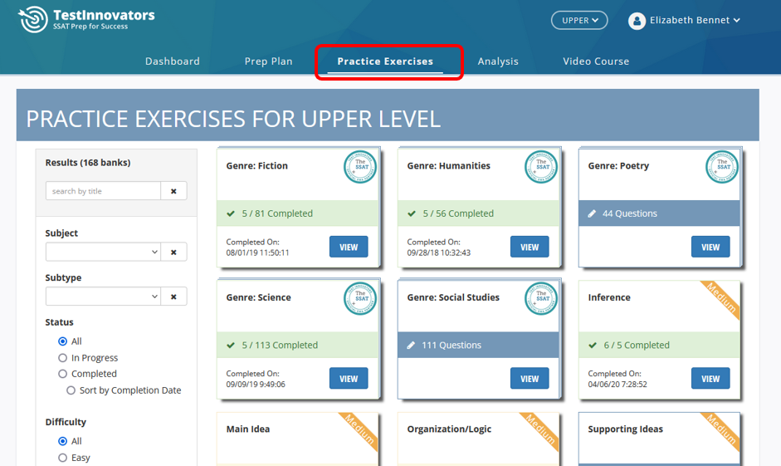Click the TestInnovators target logo icon
This screenshot has height=466, width=781.
[33, 19]
